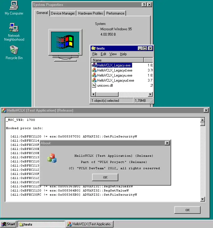Click the '1 object(s) selected' status text
The width and height of the screenshot is (213, 228).
105,101
